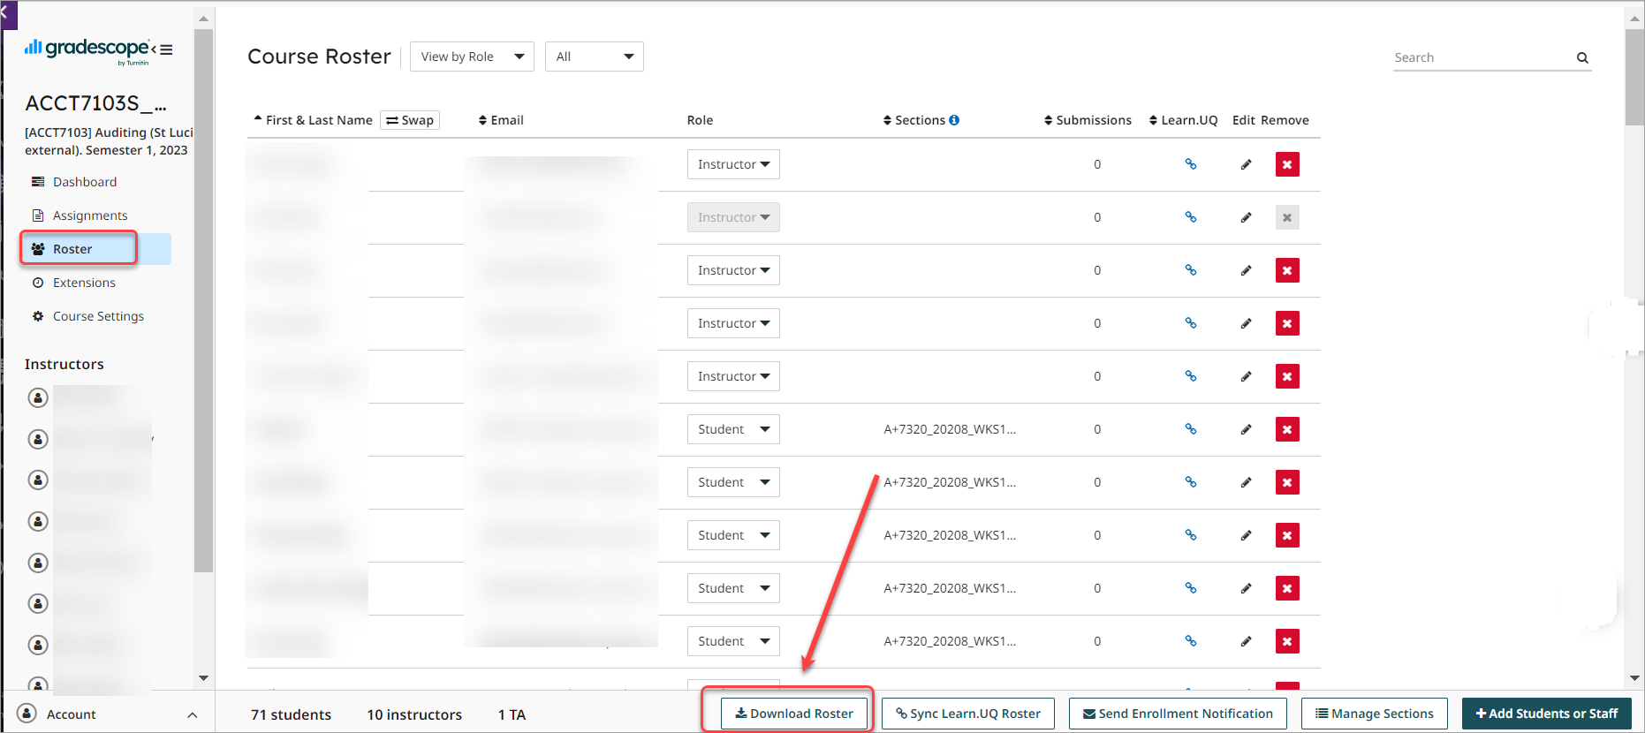This screenshot has height=733, width=1645.
Task: Click the edit pencil icon for first instructor
Action: (x=1246, y=164)
